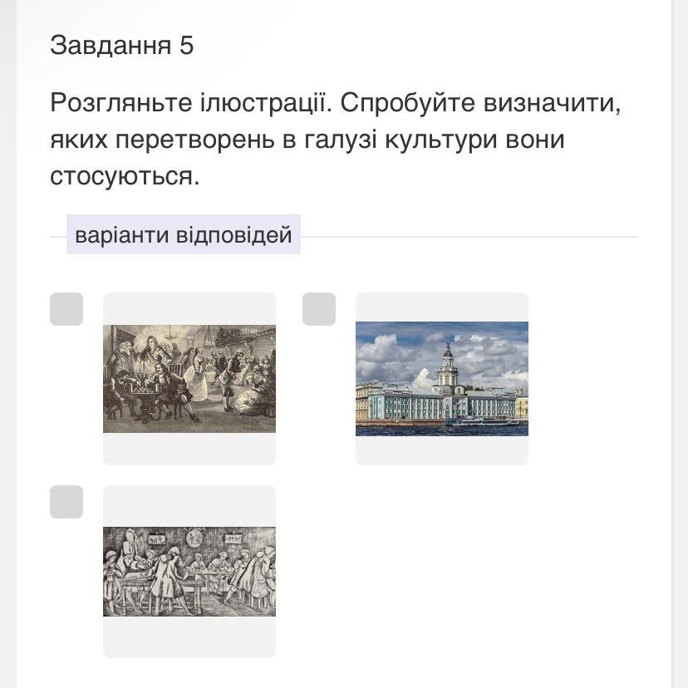Viewport: 688px width, 688px height.
Task: Click the boat on the river in the photo
Action: click(x=483, y=422)
